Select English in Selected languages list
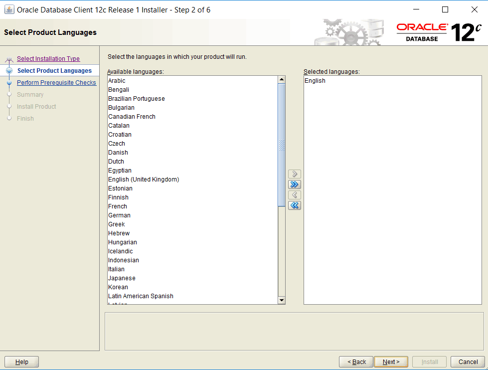Image resolution: width=488 pixels, height=370 pixels. click(x=392, y=81)
